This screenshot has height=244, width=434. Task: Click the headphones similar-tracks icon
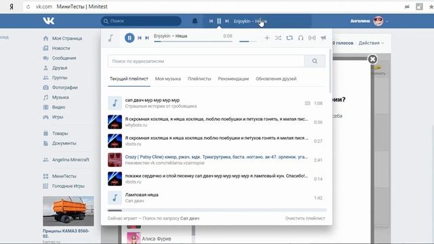pos(300,38)
